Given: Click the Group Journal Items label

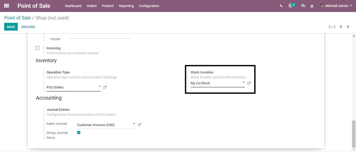Looking at the screenshot, I should pyautogui.click(x=57, y=135).
